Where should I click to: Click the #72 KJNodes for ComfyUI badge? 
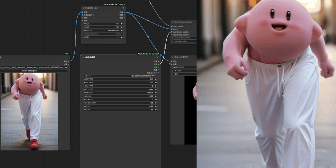(x=114, y=4)
